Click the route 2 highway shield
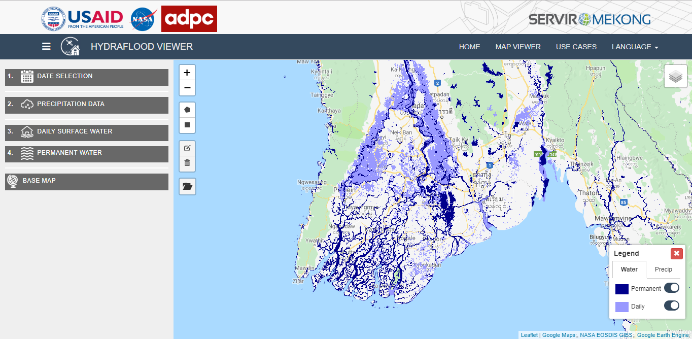692x339 pixels. tap(437, 83)
